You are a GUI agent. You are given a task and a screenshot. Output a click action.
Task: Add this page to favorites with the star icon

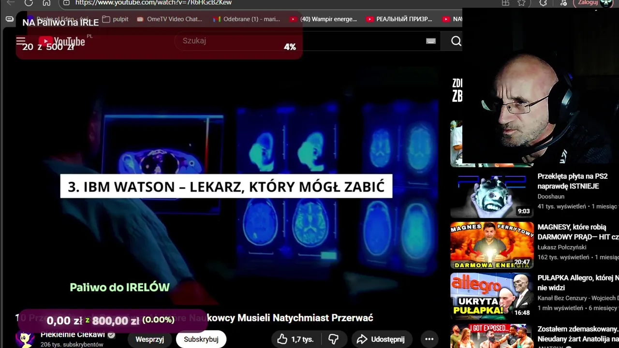point(521,2)
